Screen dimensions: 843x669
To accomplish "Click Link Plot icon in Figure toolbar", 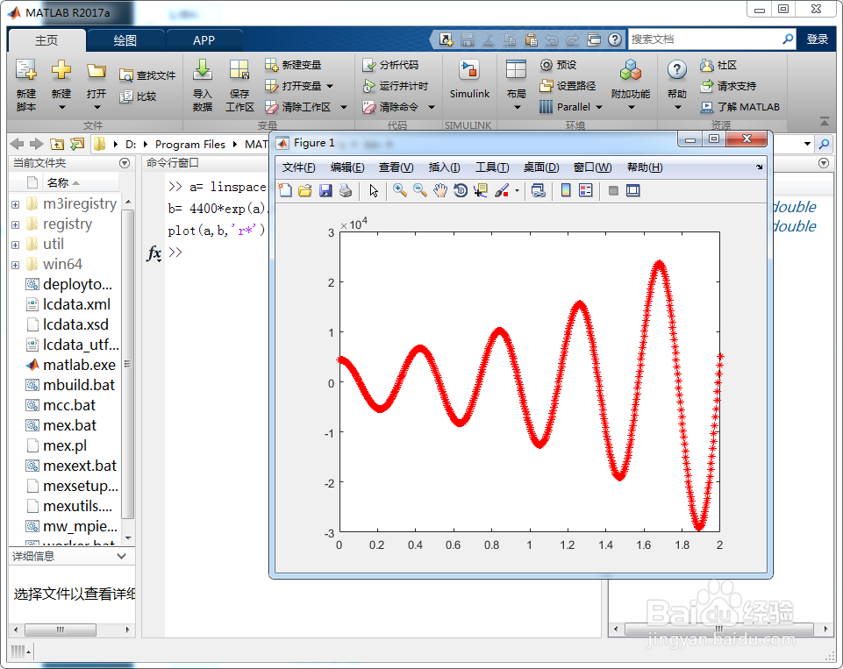I will pos(538,190).
